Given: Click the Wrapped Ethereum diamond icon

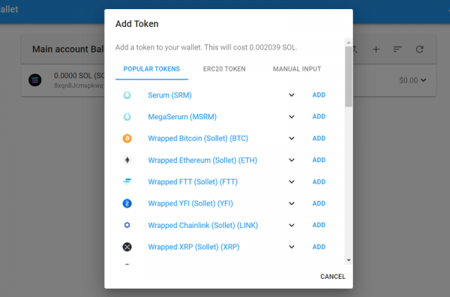Looking at the screenshot, I should (x=127, y=160).
